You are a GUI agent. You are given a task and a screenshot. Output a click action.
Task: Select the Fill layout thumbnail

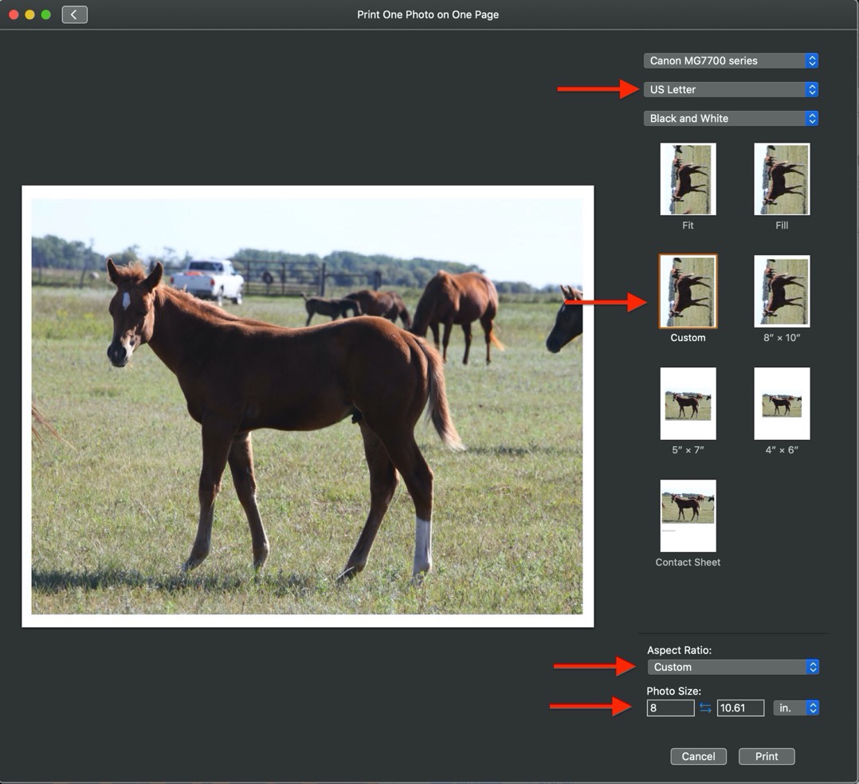point(782,179)
